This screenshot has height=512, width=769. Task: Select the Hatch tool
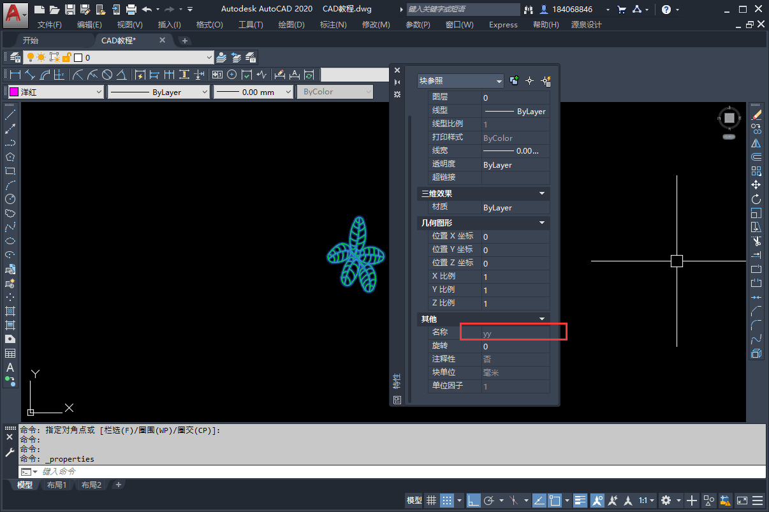click(x=10, y=311)
